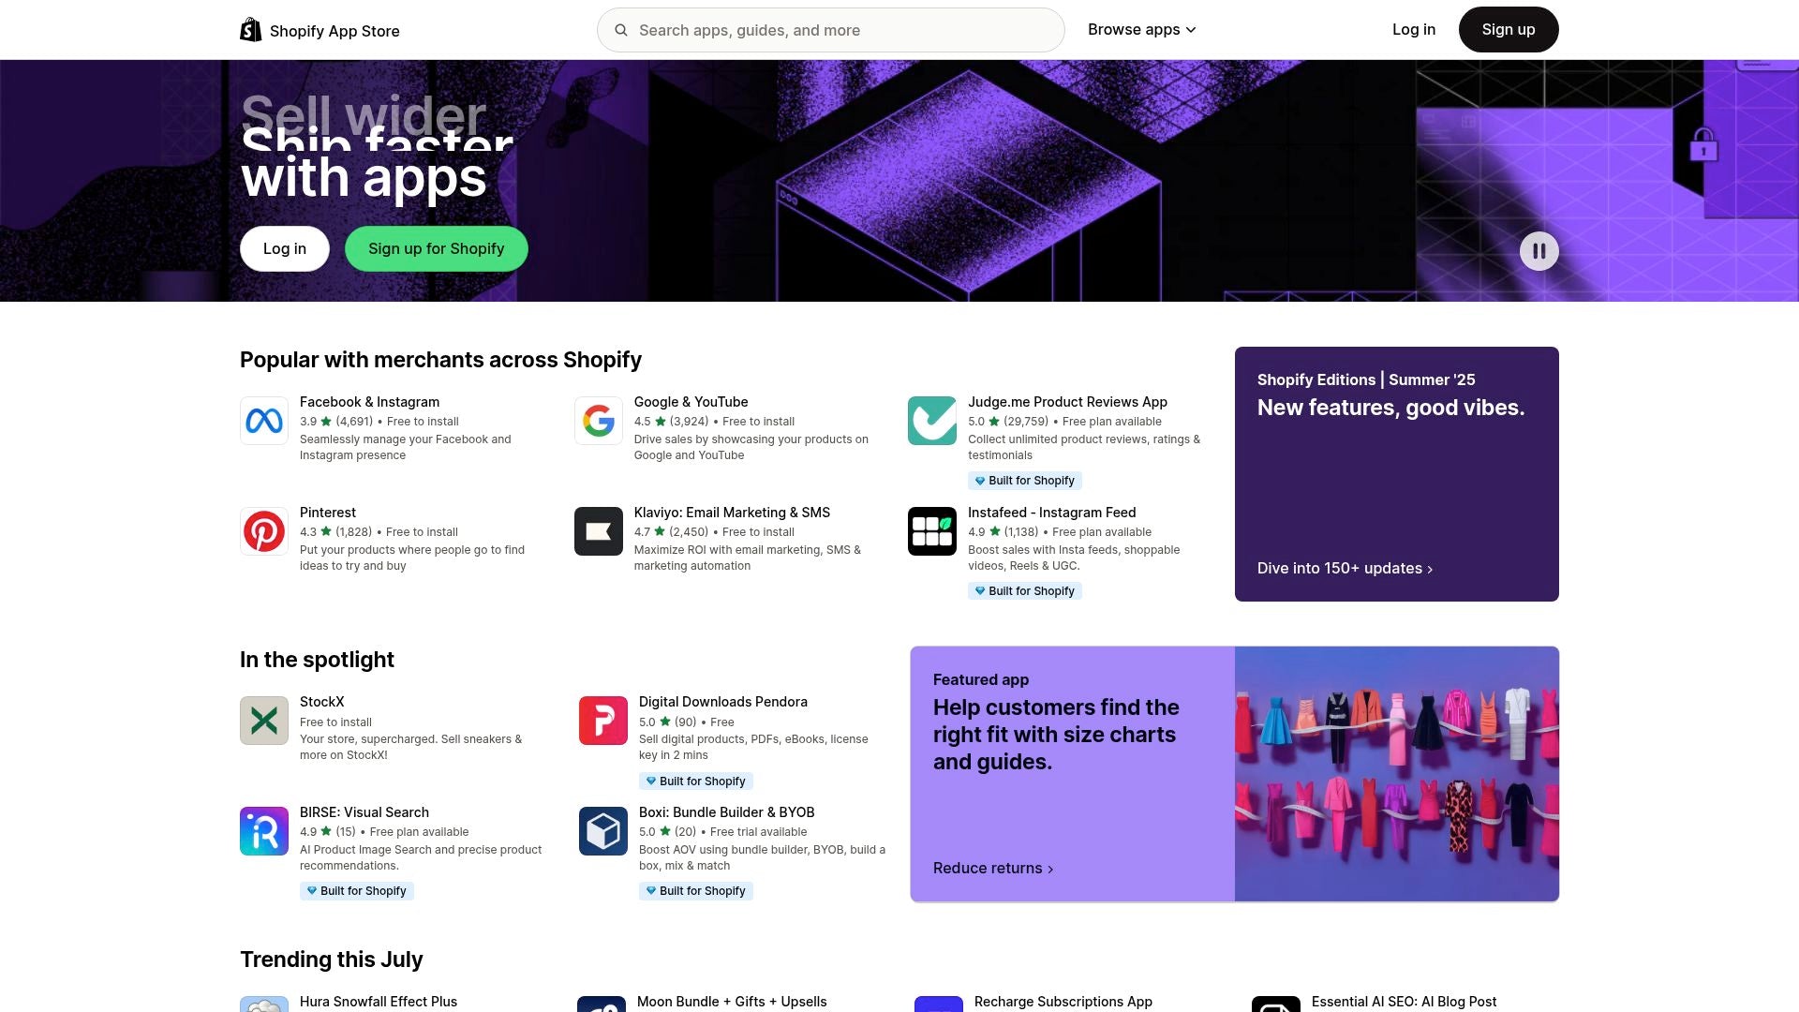Open Dive into 150+ updates link
1799x1012 pixels.
click(x=1345, y=568)
